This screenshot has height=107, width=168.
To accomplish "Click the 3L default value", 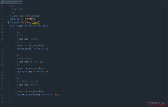I will 47,72.
